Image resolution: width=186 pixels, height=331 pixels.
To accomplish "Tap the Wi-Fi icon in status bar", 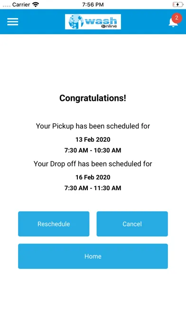I will [36, 4].
